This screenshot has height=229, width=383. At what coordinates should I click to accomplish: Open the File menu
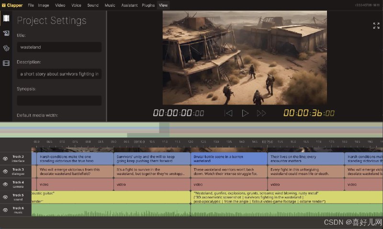(x=31, y=5)
